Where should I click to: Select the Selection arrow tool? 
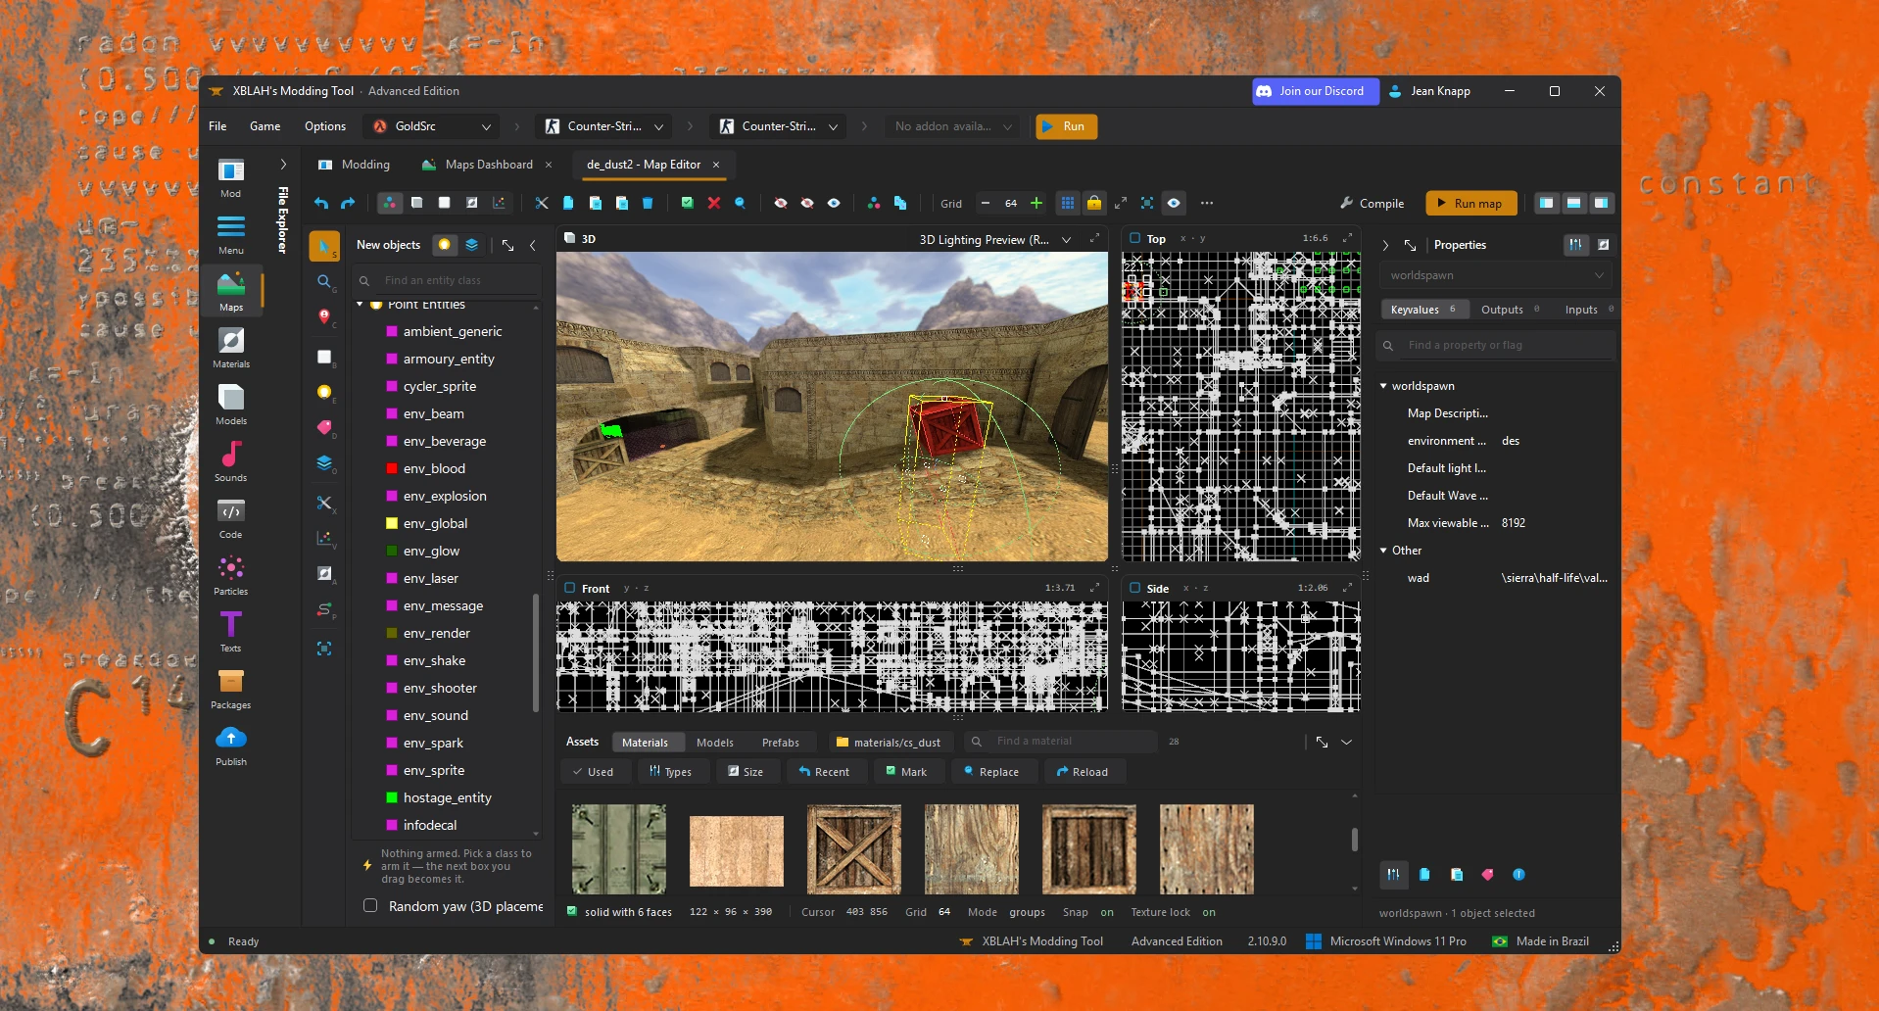pos(324,246)
